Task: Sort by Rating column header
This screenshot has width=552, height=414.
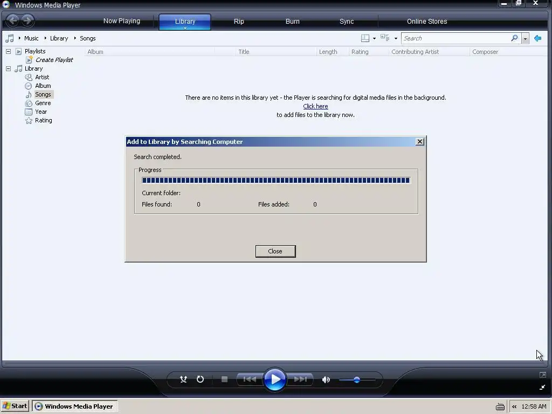Action: coord(369,52)
